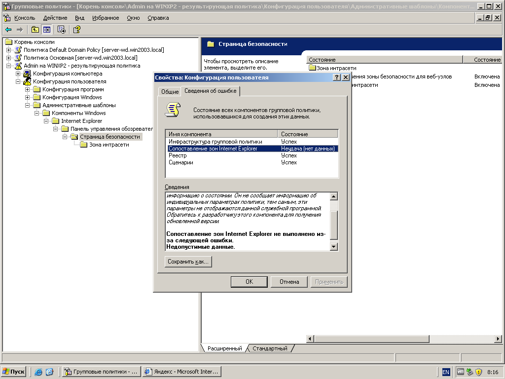Click the Default Domain Policy scroll icon
505x379 pixels.
(x=18, y=50)
